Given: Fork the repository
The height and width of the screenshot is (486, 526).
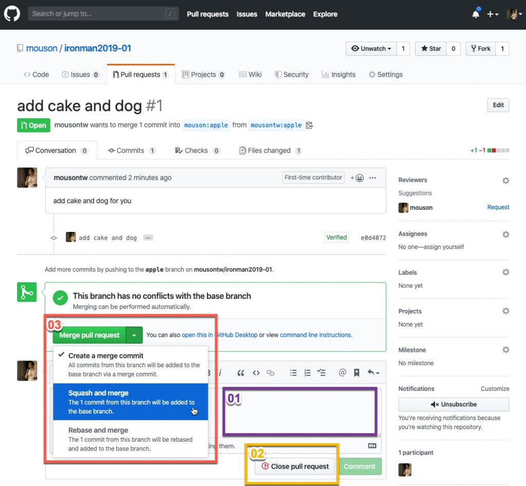Looking at the screenshot, I should tap(480, 49).
